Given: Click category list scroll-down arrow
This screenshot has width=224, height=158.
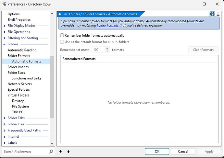Looking at the screenshot, I should pyautogui.click(x=52, y=144).
